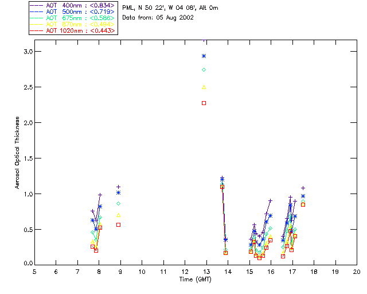
Task: Click the 17 x-axis tick label
Action: click(x=292, y=272)
